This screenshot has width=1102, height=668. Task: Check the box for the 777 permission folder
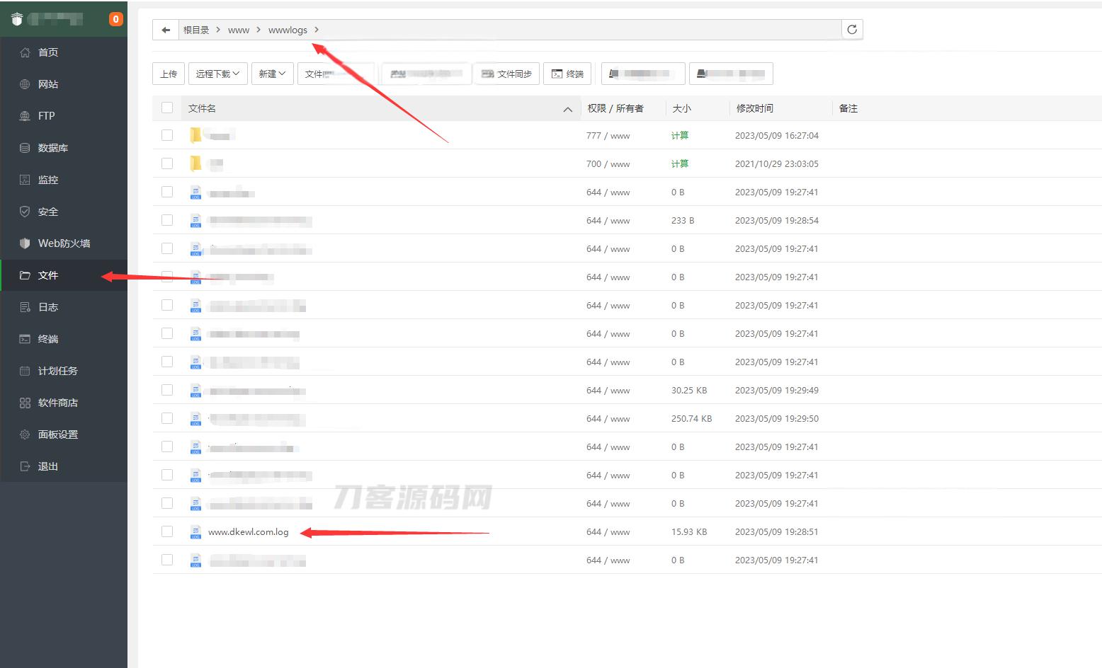(167, 135)
